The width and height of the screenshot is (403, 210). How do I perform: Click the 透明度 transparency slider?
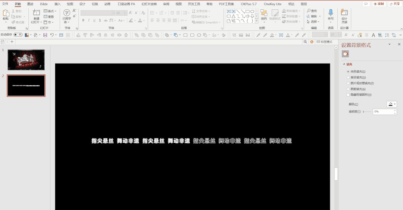(367, 112)
